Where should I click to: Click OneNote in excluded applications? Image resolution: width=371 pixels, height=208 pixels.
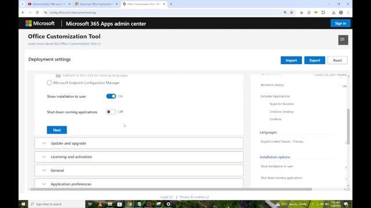pos(275,119)
